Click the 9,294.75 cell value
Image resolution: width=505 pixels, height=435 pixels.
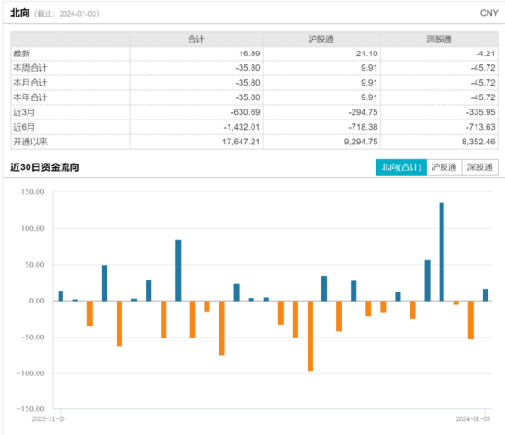click(x=361, y=142)
